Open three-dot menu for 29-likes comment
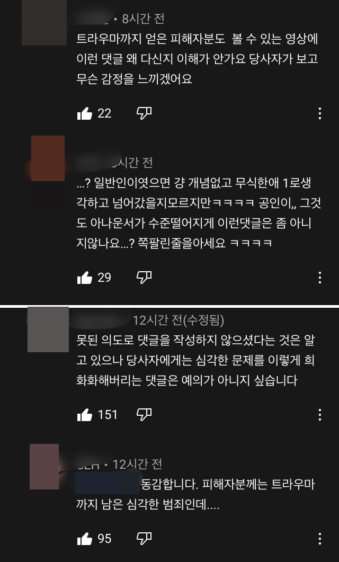This screenshot has width=339, height=562. (x=319, y=278)
